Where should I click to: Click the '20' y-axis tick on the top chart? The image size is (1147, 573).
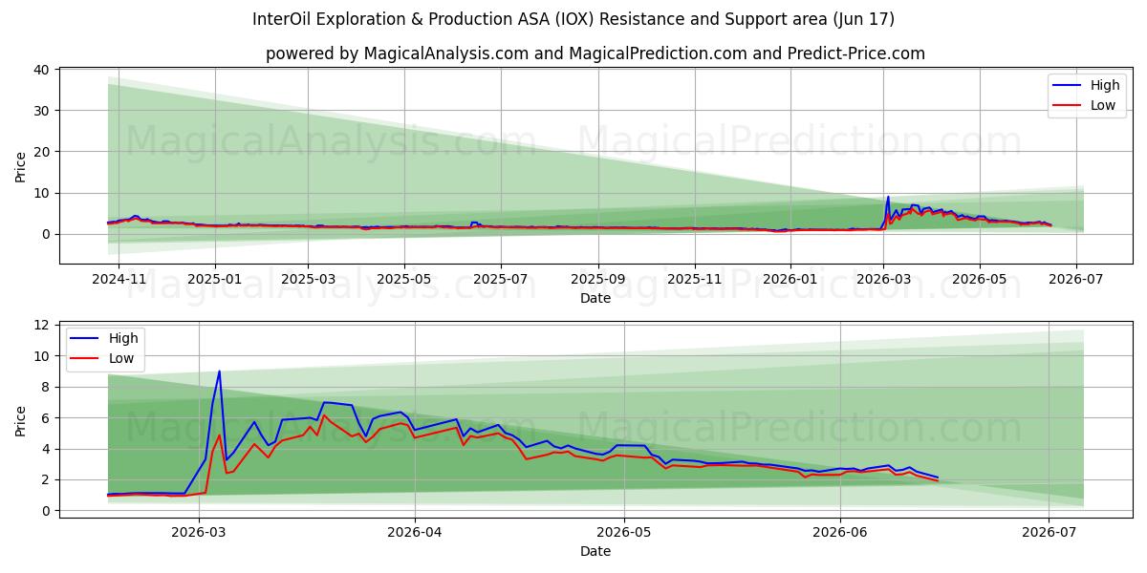pyautogui.click(x=42, y=152)
